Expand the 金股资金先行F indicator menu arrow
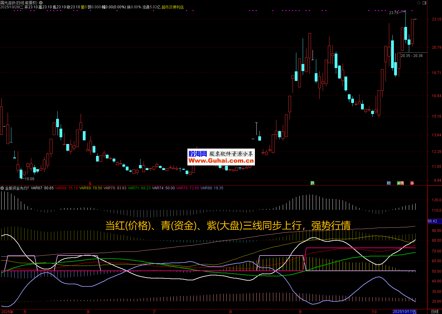 (x=2, y=188)
